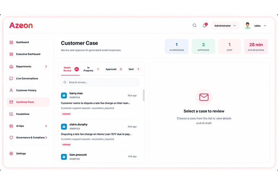Open notifications bell icon
This screenshot has width=278, height=185.
205,26
